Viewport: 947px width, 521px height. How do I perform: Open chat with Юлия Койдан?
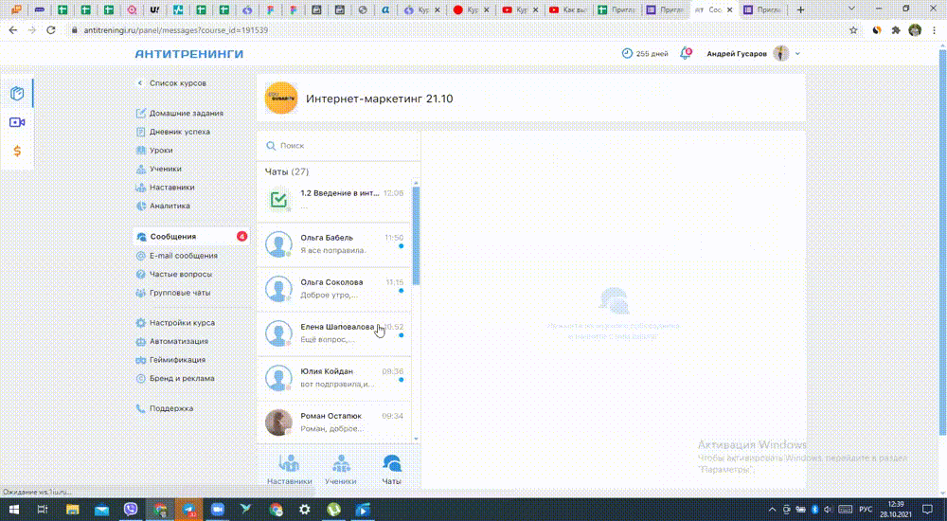(327, 377)
